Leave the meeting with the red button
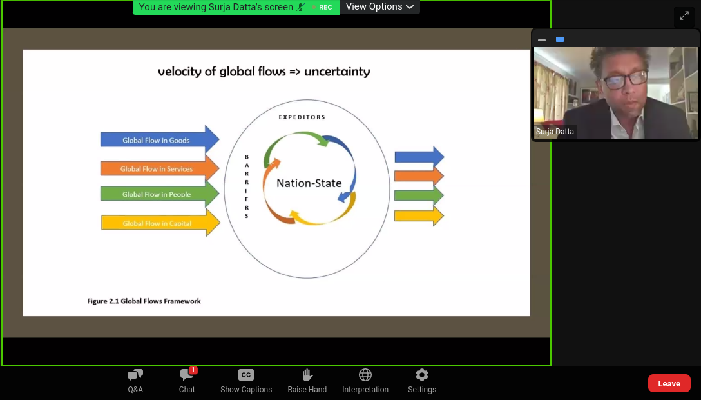 pyautogui.click(x=669, y=383)
